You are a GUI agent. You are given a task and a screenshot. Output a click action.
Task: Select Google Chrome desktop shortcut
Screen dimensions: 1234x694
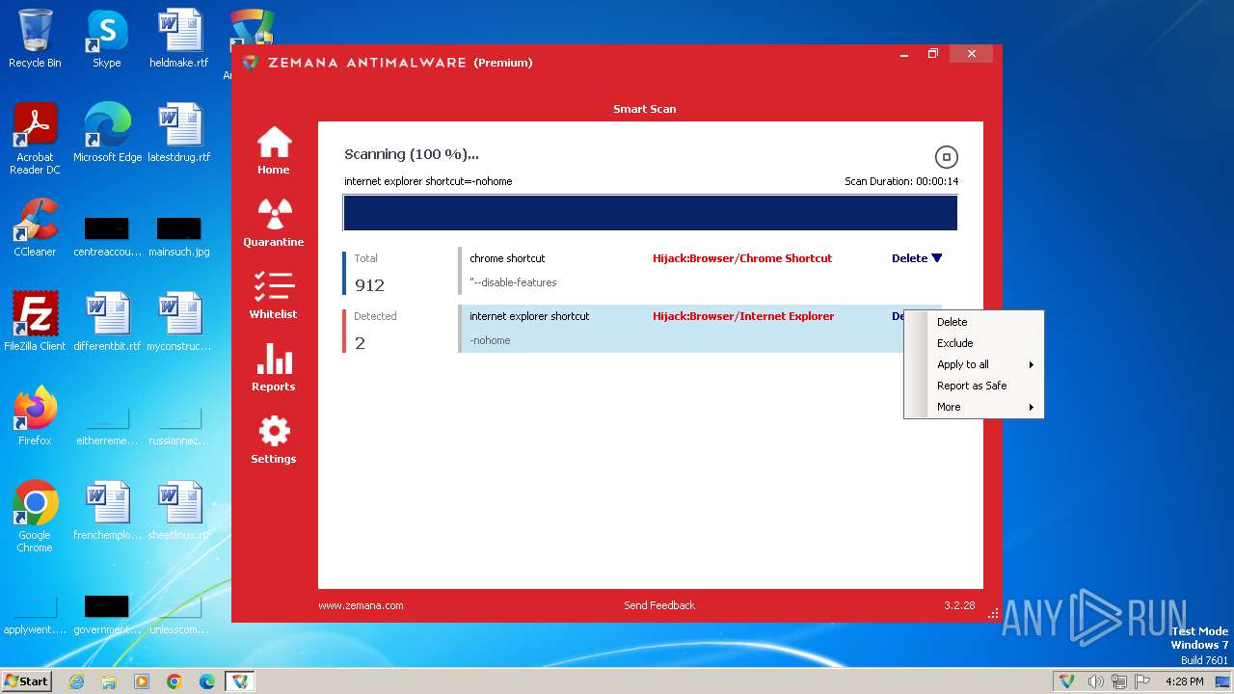(x=35, y=517)
